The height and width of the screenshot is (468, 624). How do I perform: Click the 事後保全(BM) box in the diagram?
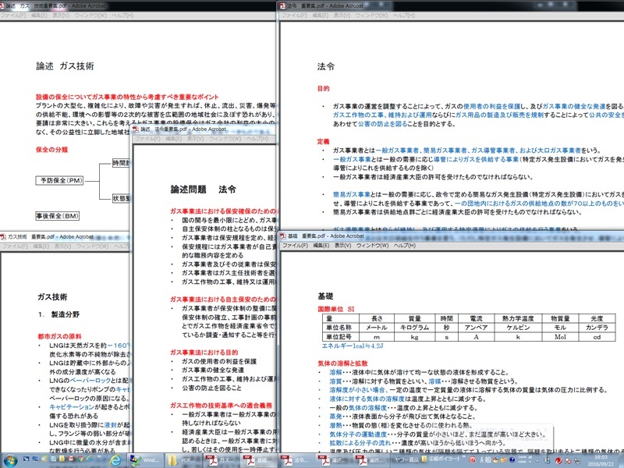tap(57, 216)
